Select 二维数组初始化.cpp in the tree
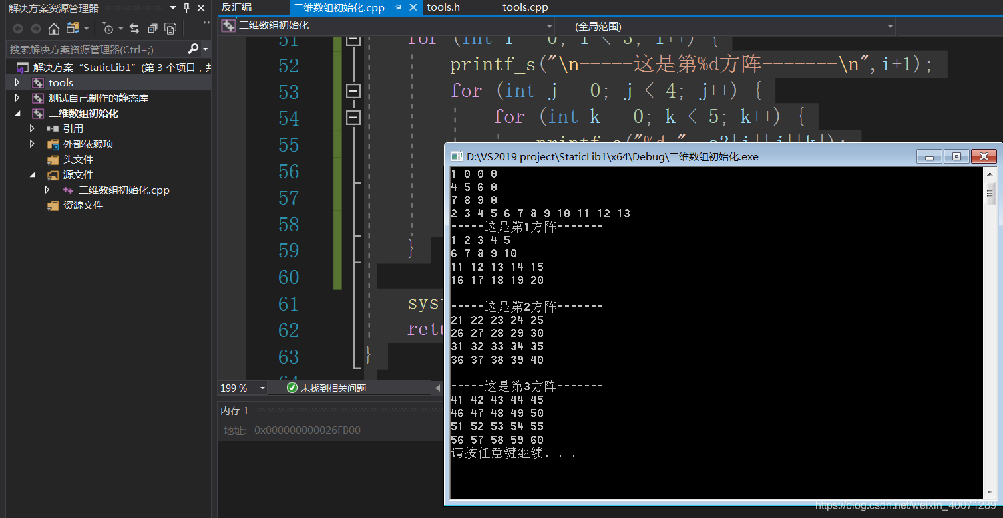Image resolution: width=1003 pixels, height=518 pixels. tap(124, 190)
